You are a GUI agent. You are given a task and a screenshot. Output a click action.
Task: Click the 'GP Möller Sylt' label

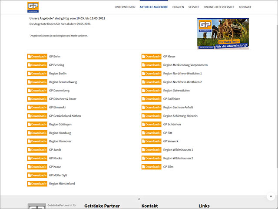tap(58, 175)
